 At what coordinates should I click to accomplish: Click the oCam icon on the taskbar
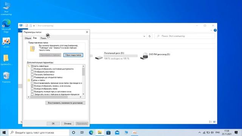(135, 133)
